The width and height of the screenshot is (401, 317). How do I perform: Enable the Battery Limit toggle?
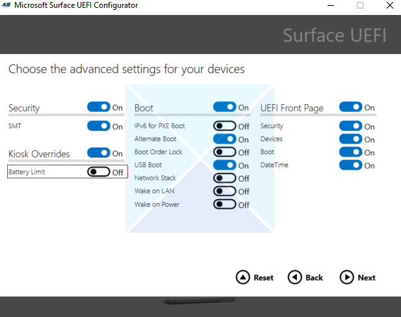click(x=98, y=172)
